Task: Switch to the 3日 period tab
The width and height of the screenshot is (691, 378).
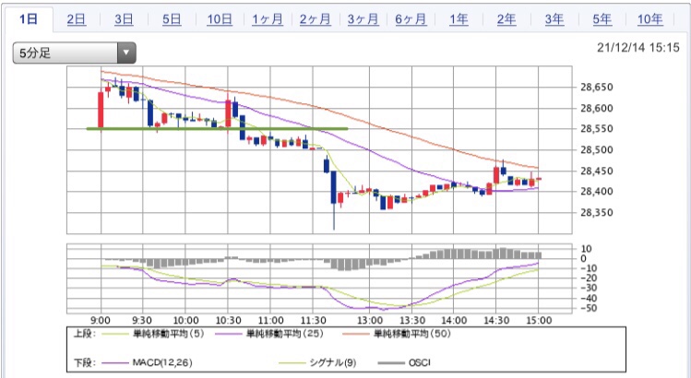Action: pos(124,19)
